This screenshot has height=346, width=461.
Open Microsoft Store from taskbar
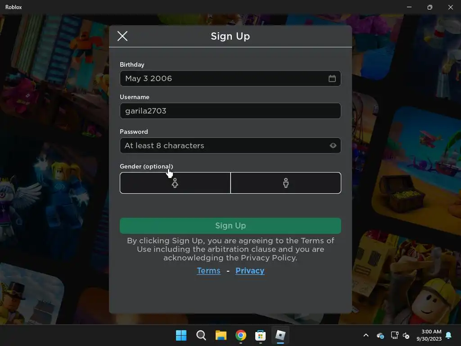[260, 335]
